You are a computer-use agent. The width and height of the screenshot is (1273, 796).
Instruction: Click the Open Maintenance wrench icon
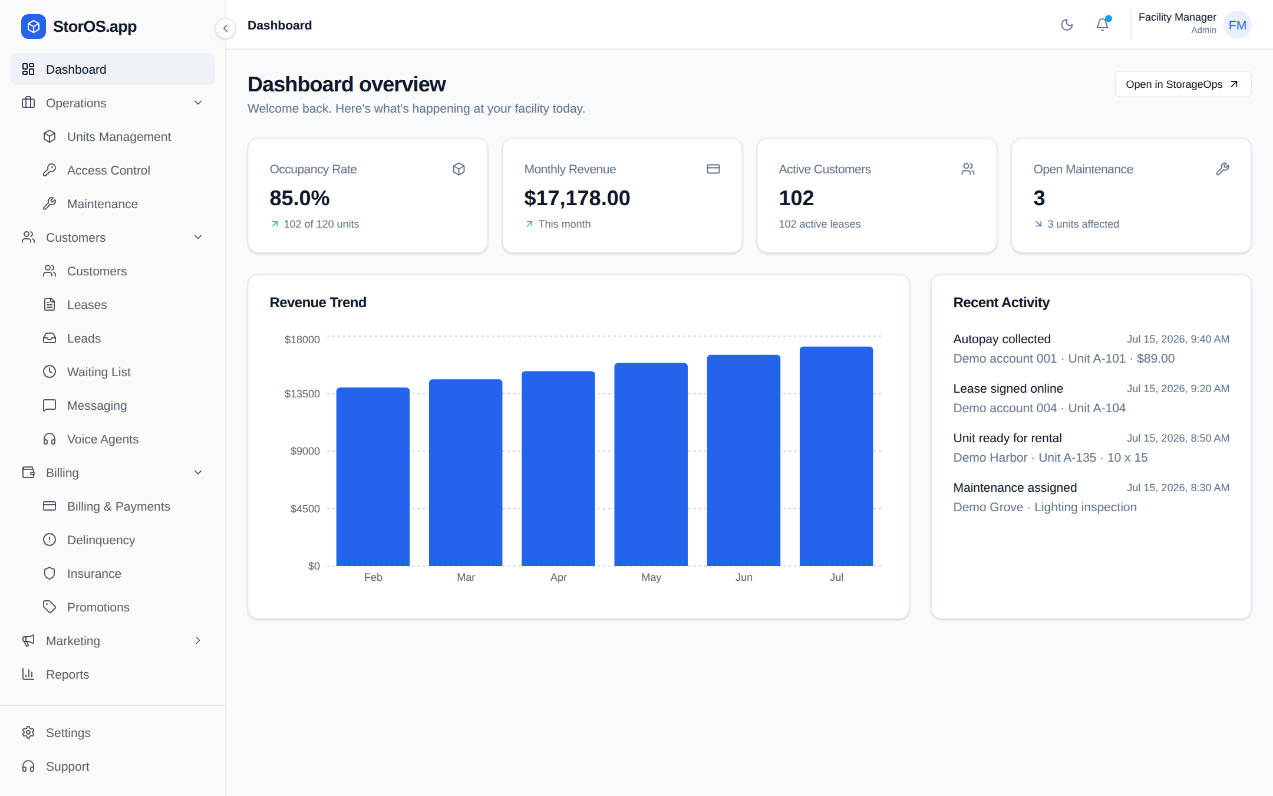click(1222, 169)
